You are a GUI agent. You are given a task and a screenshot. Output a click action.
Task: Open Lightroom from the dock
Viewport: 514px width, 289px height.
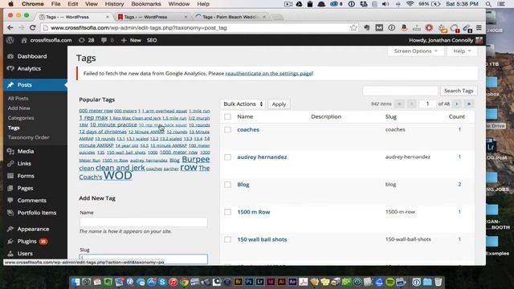tap(260, 282)
